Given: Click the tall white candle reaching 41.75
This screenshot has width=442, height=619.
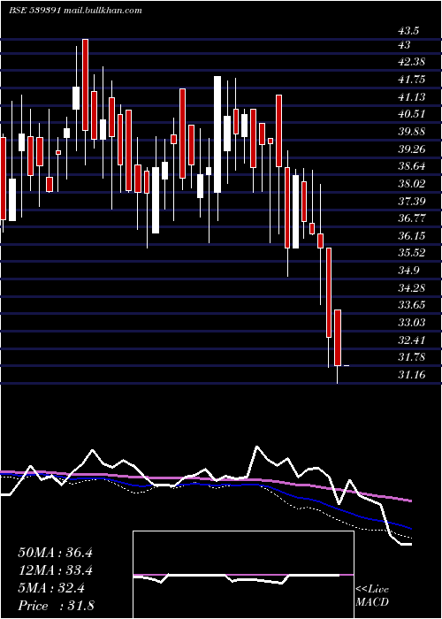Looking at the screenshot, I should (217, 134).
